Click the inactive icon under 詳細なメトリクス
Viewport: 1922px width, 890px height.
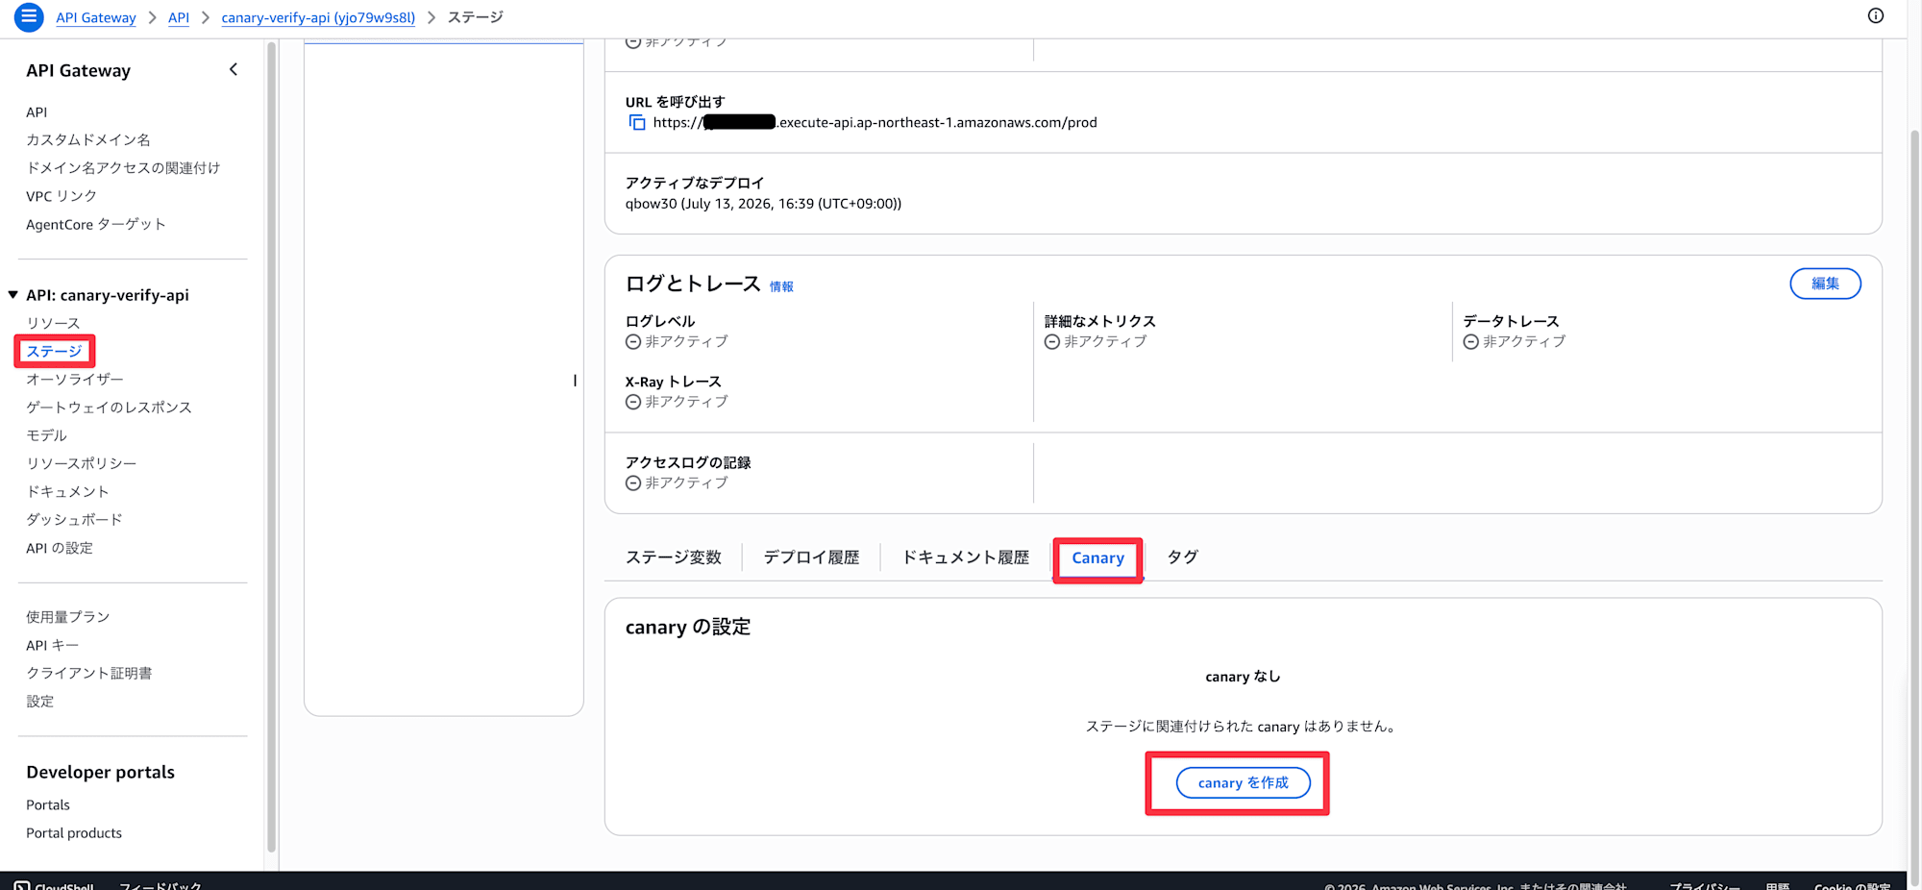click(x=1052, y=342)
